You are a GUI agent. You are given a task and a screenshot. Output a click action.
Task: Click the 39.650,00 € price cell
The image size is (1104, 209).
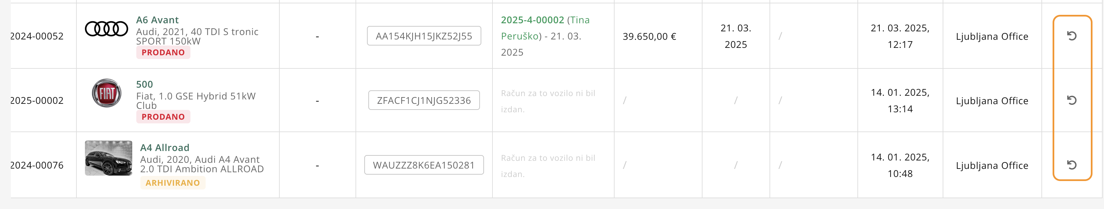pos(649,37)
